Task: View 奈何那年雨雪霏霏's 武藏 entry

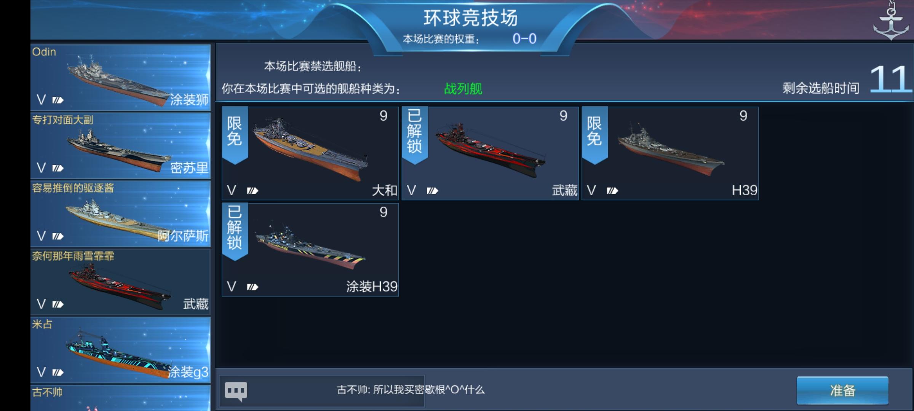Action: 120,282
